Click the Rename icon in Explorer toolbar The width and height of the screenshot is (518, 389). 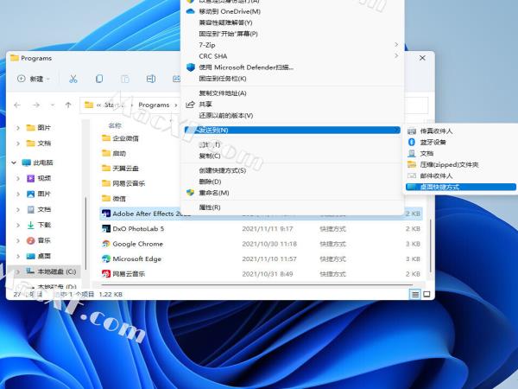point(151,79)
